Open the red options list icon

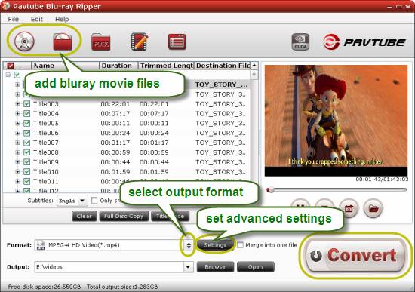pyautogui.click(x=177, y=41)
